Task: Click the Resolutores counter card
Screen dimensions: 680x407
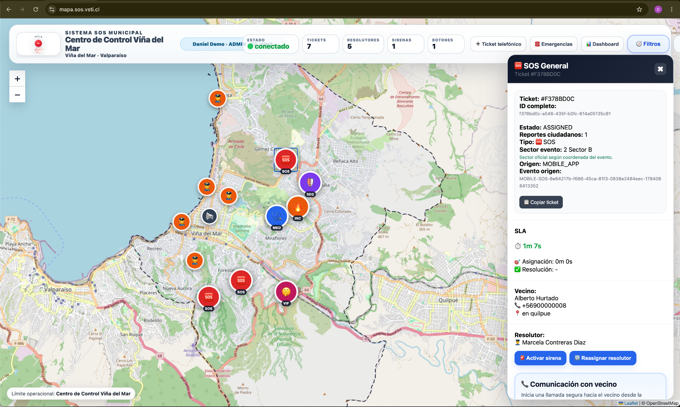Action: tap(363, 44)
